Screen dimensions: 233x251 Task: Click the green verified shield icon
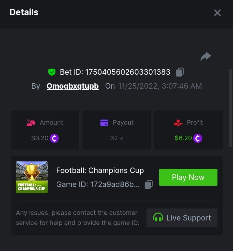click(52, 72)
